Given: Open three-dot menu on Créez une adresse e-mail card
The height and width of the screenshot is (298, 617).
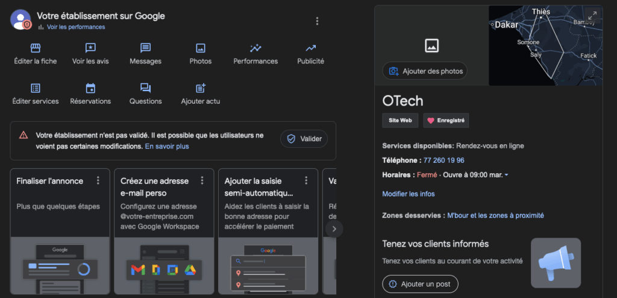Looking at the screenshot, I should [202, 180].
